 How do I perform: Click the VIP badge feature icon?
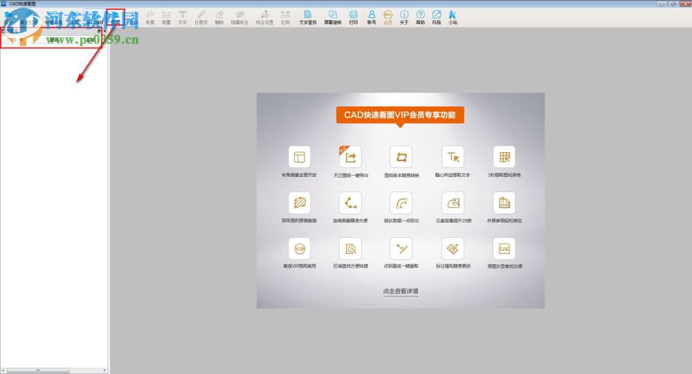click(x=299, y=249)
